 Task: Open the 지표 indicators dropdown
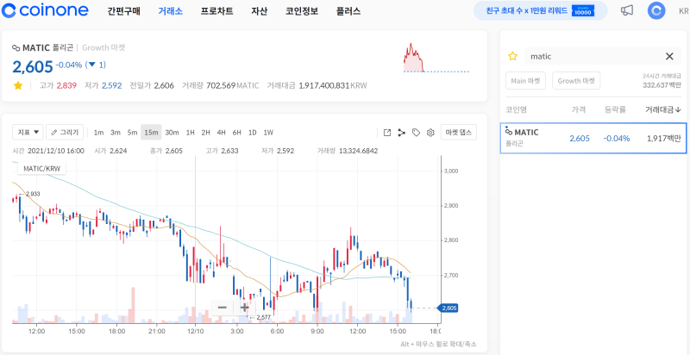pos(28,132)
